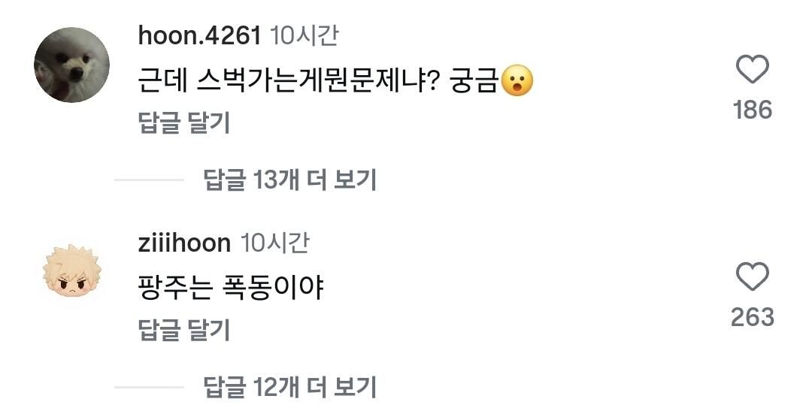
Task: Click the word 궁금 before the emoji
Action: 474,82
